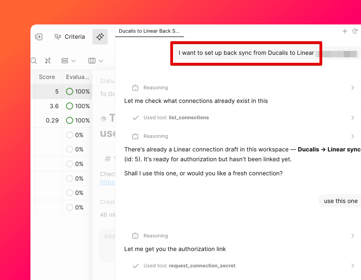Screen dimensions: 361x280
Task: Start a new chat with the plus icon
Action: coord(345,31)
